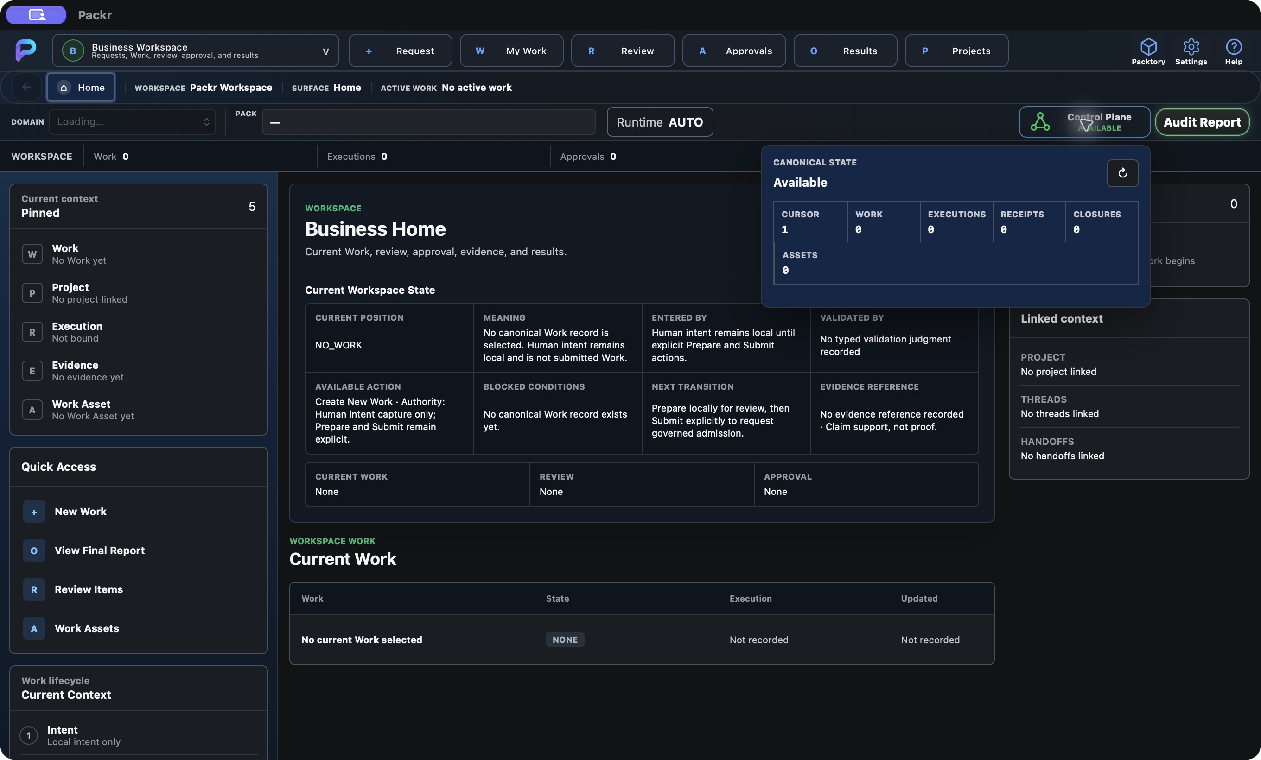The image size is (1261, 760).
Task: Click 'No handoffs linked' text
Action: (x=1062, y=456)
